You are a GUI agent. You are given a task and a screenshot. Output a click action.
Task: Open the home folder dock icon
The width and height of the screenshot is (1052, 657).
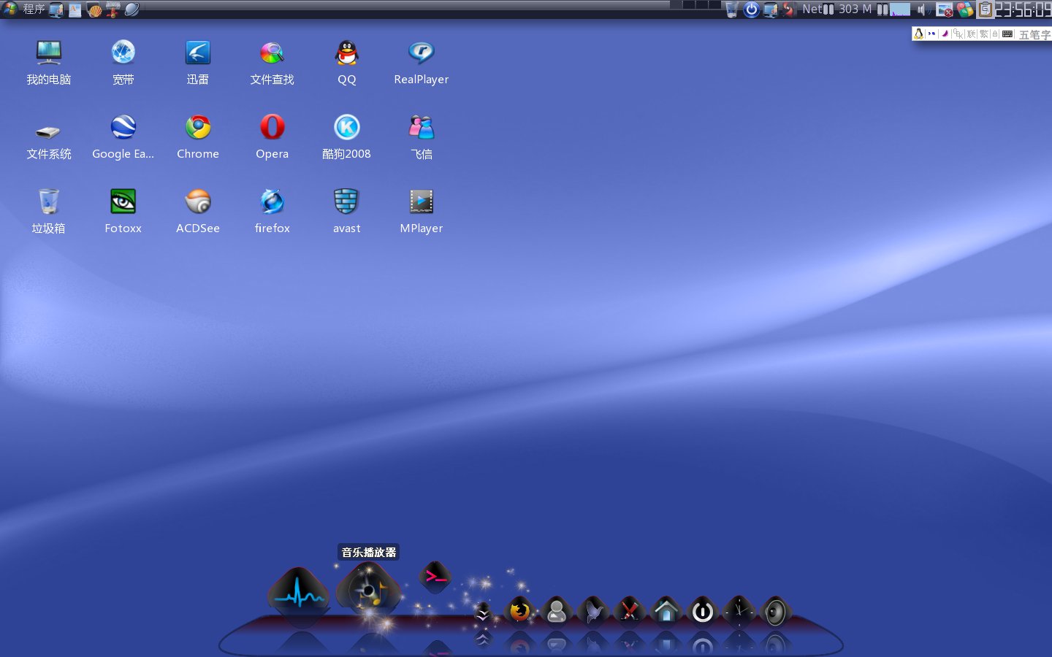pos(666,610)
